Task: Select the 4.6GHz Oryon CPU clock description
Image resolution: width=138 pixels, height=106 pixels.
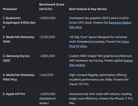Action: (x=100, y=23)
